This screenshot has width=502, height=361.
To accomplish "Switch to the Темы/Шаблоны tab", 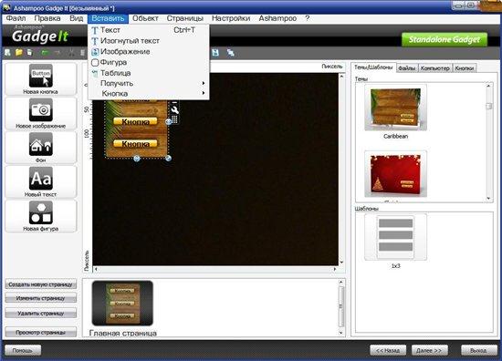I will [373, 67].
